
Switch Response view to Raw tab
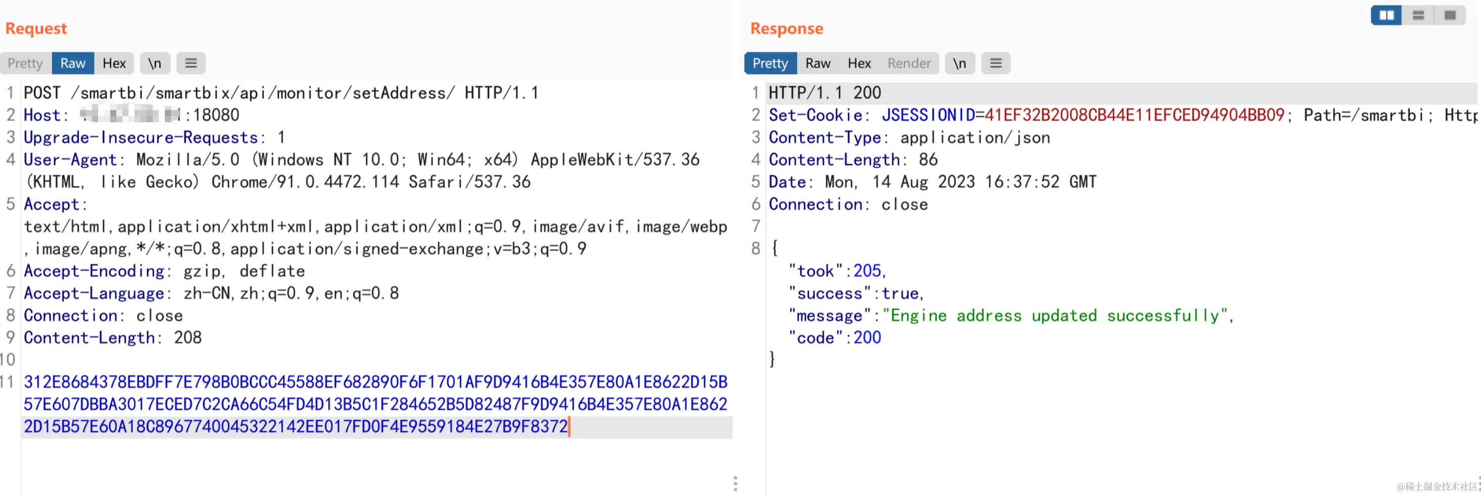click(x=817, y=63)
